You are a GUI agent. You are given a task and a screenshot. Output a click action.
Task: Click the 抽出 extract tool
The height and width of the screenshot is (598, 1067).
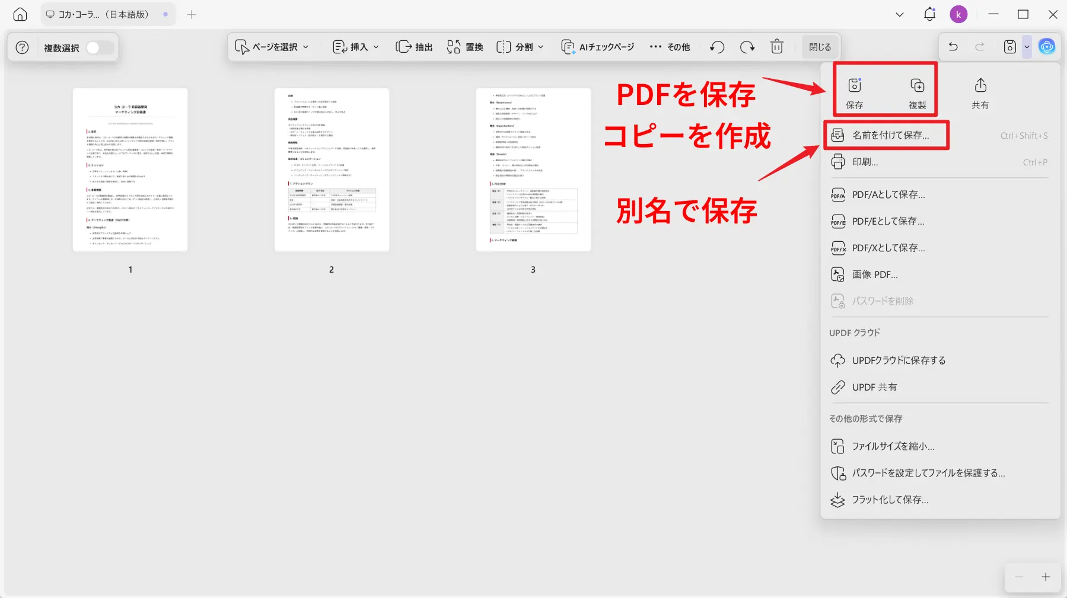[414, 47]
